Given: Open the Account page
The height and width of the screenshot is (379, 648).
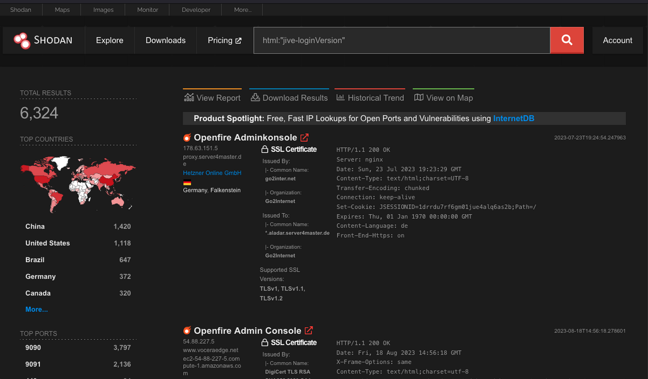Looking at the screenshot, I should [617, 40].
